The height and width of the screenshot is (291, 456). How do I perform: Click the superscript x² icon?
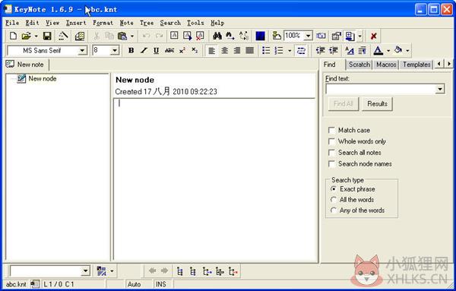tap(182, 51)
